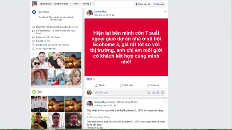The height and width of the screenshot is (130, 232).
Task: Insert a GIF in the comment
Action: pyautogui.click(x=158, y=93)
